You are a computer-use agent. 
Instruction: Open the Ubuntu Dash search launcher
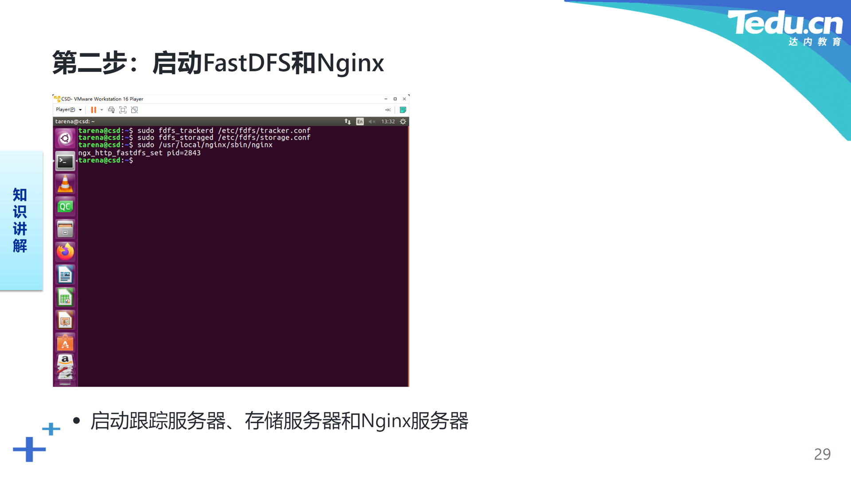[x=65, y=138]
